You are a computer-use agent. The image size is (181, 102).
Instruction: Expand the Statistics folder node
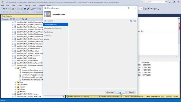[15, 92]
